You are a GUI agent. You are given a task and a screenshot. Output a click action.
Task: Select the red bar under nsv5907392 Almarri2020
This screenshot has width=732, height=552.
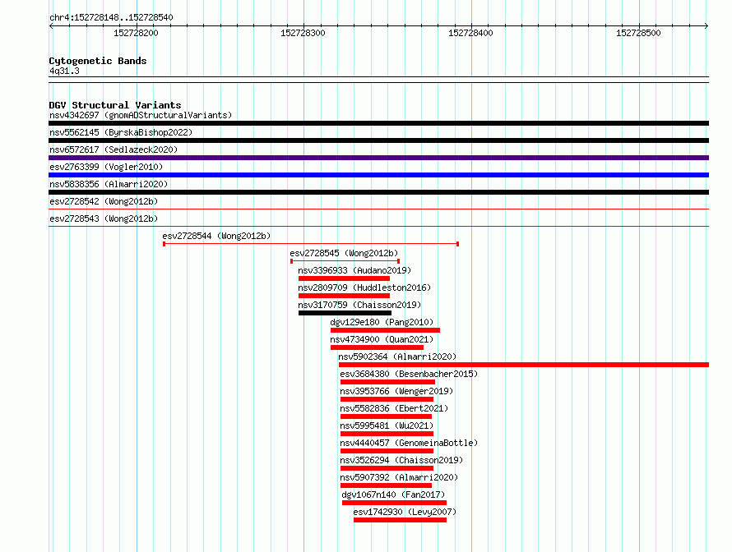point(386,485)
